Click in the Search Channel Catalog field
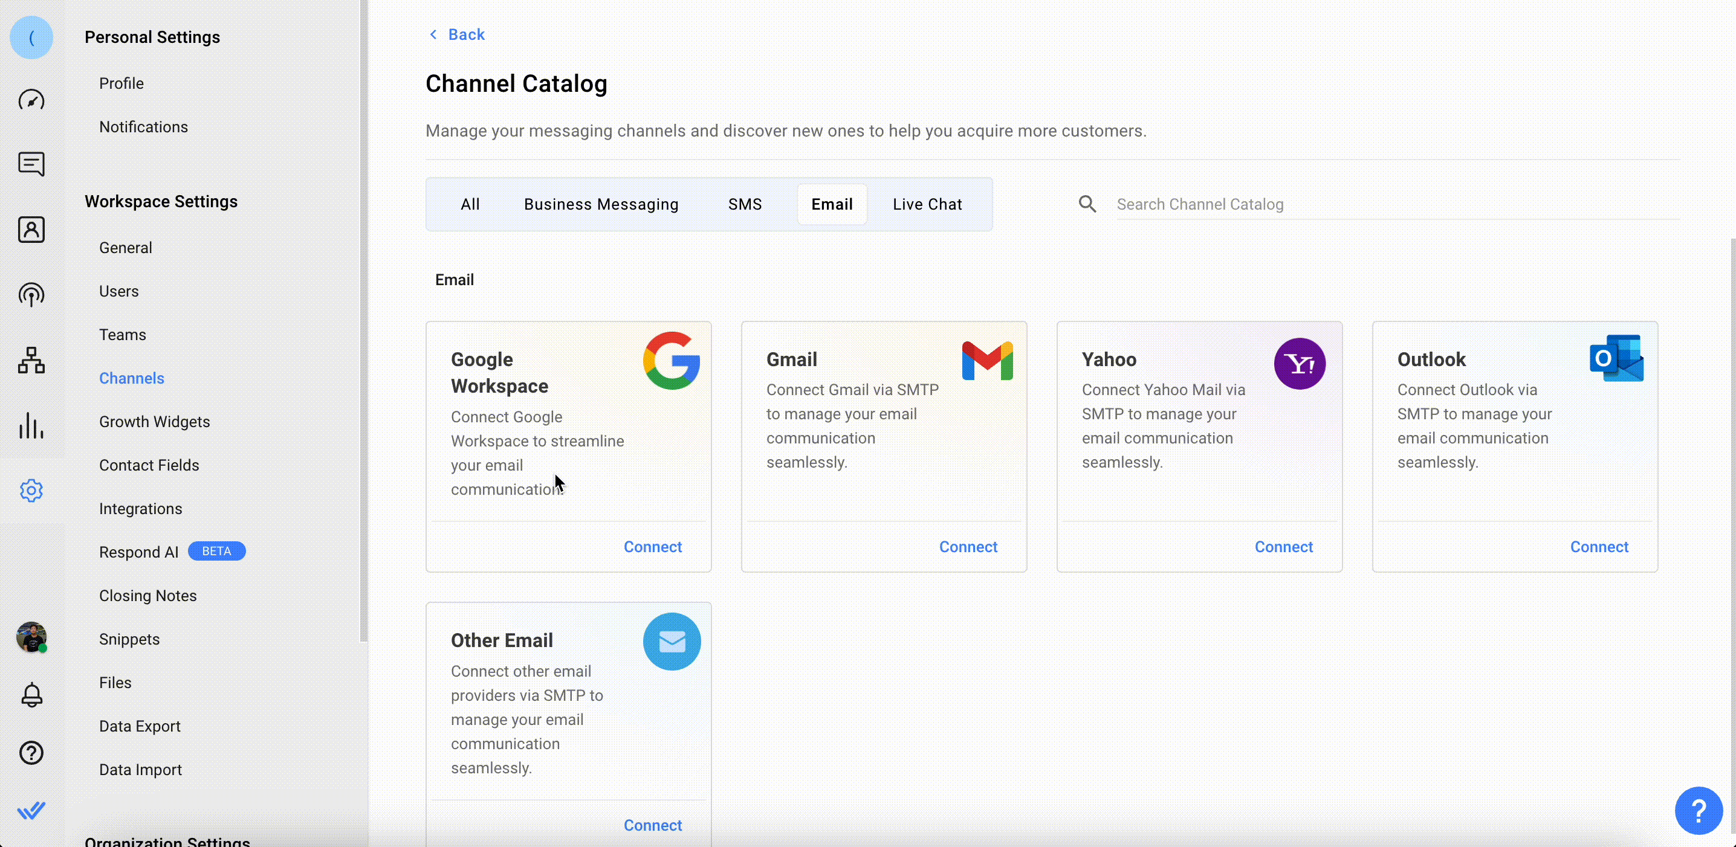The height and width of the screenshot is (847, 1736). [1395, 204]
